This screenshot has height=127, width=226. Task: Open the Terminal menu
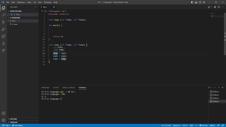coord(47,2)
